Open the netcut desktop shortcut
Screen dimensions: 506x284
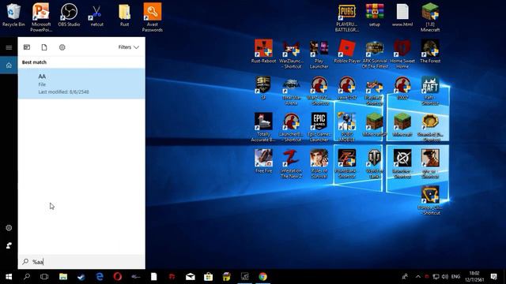point(96,15)
